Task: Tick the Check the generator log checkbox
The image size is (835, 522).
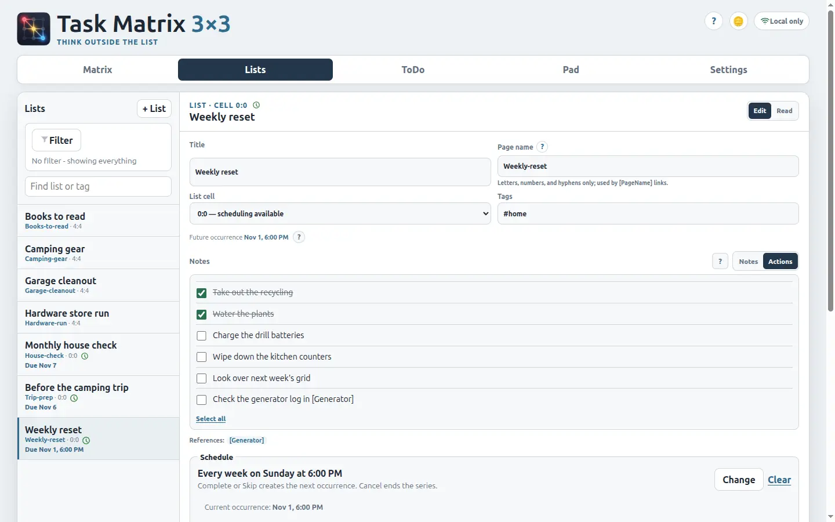Action: point(202,400)
